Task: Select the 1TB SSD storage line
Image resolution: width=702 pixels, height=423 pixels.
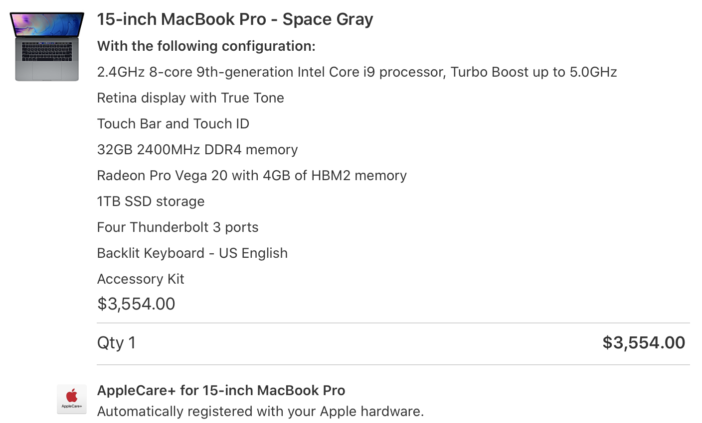Action: click(x=151, y=202)
